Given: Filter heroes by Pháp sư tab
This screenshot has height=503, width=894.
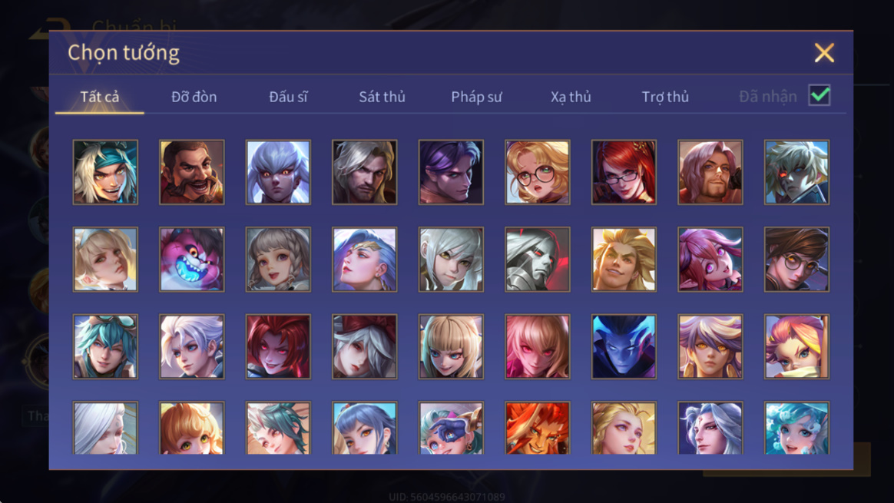Looking at the screenshot, I should tap(476, 97).
